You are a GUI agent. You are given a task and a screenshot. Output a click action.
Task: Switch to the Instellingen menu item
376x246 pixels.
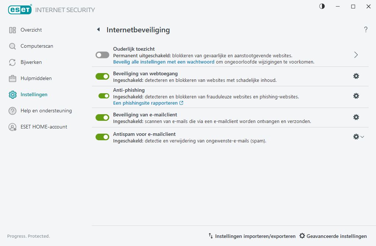point(34,95)
